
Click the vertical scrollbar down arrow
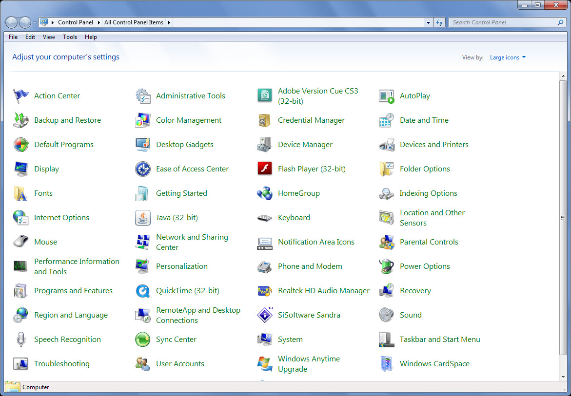[x=563, y=377]
